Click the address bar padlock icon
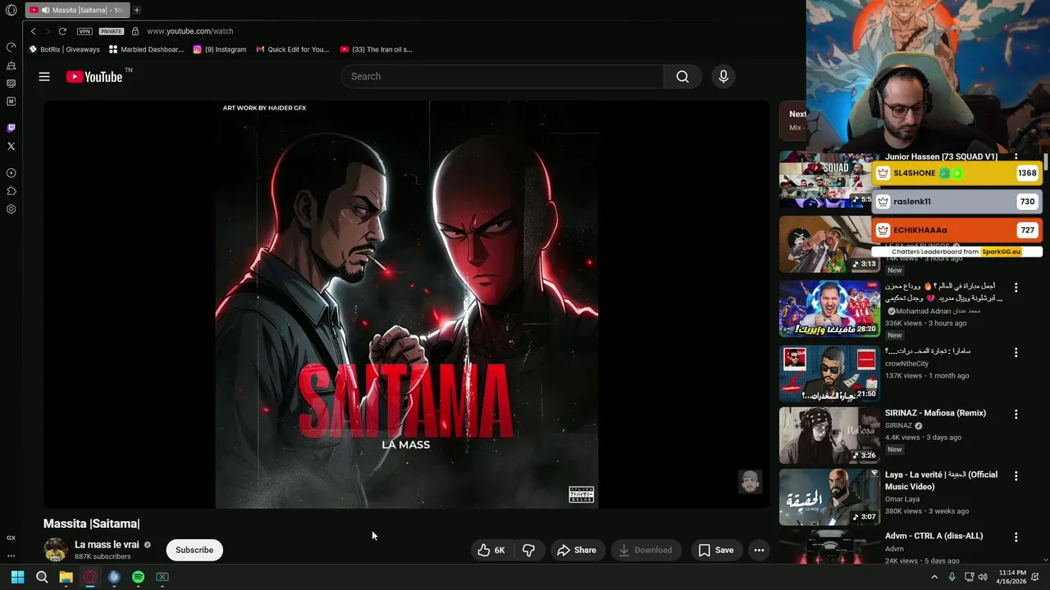Image resolution: width=1050 pixels, height=590 pixels. (x=135, y=31)
